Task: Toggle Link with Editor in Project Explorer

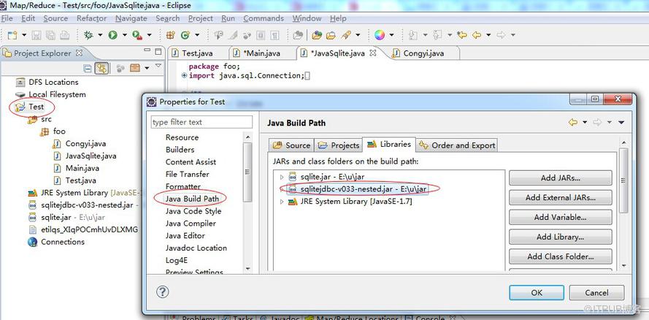Action: point(101,68)
